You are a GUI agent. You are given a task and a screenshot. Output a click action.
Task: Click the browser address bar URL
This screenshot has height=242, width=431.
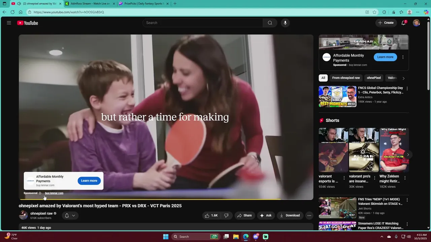coord(69,12)
